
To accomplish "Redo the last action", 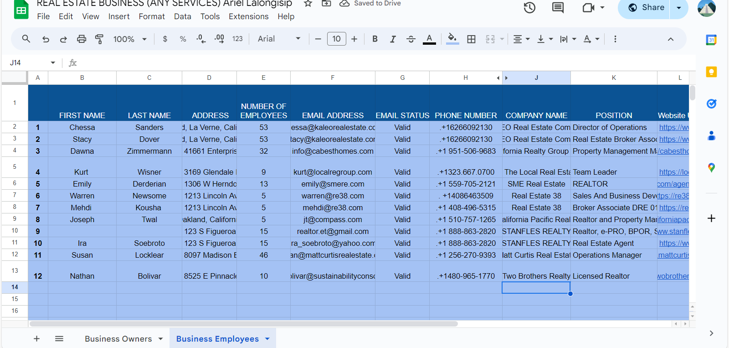I will (63, 39).
